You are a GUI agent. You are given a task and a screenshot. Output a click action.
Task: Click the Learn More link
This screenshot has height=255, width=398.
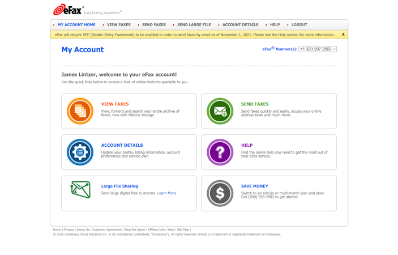pyautogui.click(x=166, y=193)
